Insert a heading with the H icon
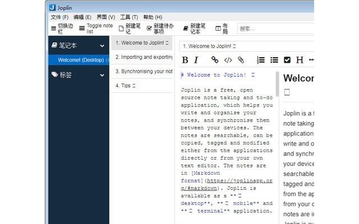Screen dimensions: 359x224 (300, 60)
